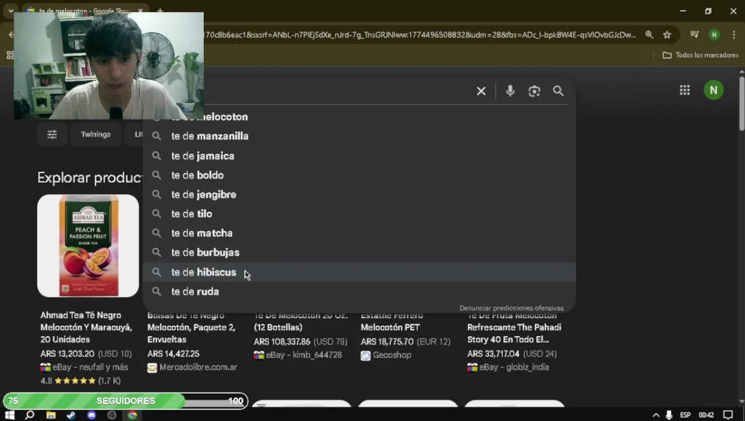This screenshot has height=421, width=745.
Task: Open Steam from the taskbar
Action: (x=71, y=415)
